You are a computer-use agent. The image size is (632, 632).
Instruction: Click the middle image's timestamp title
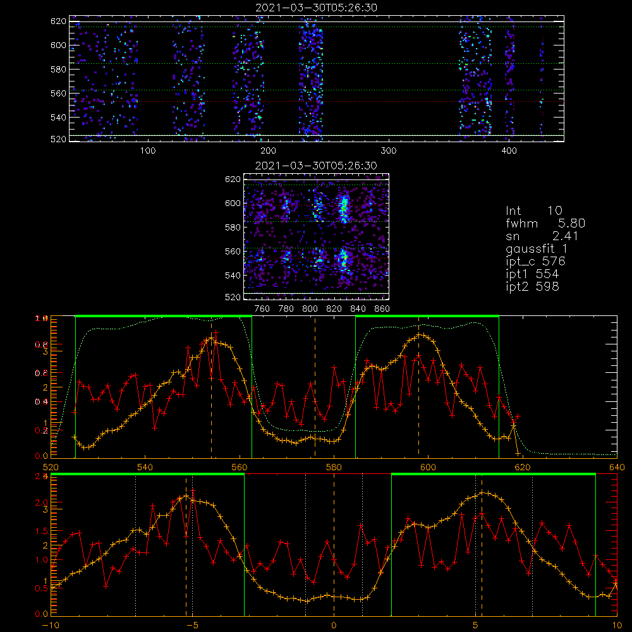316,165
